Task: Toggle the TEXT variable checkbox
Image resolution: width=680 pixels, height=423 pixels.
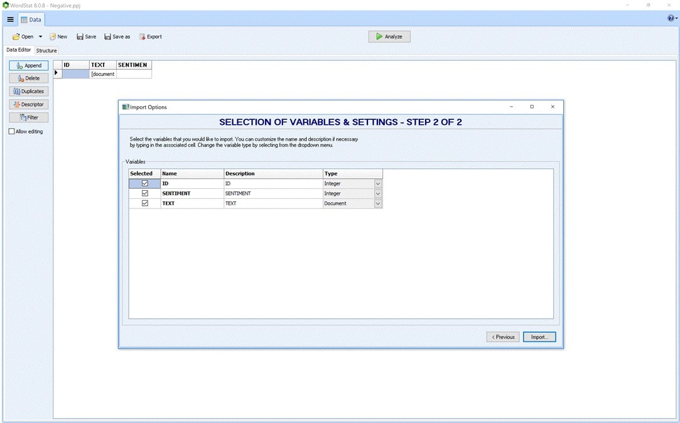Action: pyautogui.click(x=145, y=203)
